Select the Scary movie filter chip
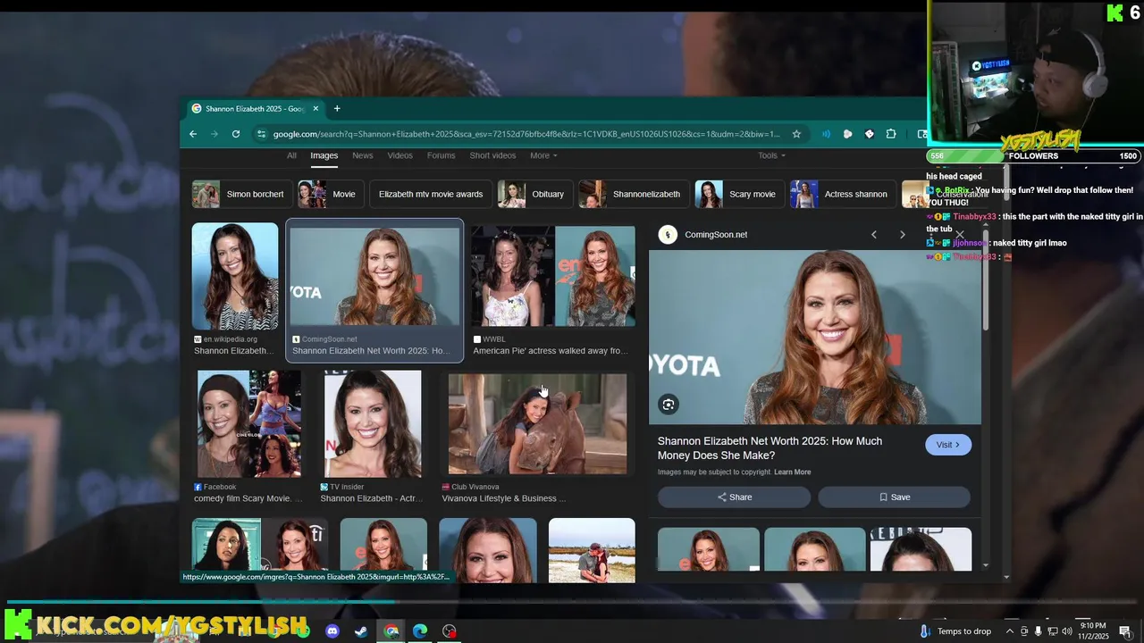 pyautogui.click(x=738, y=194)
